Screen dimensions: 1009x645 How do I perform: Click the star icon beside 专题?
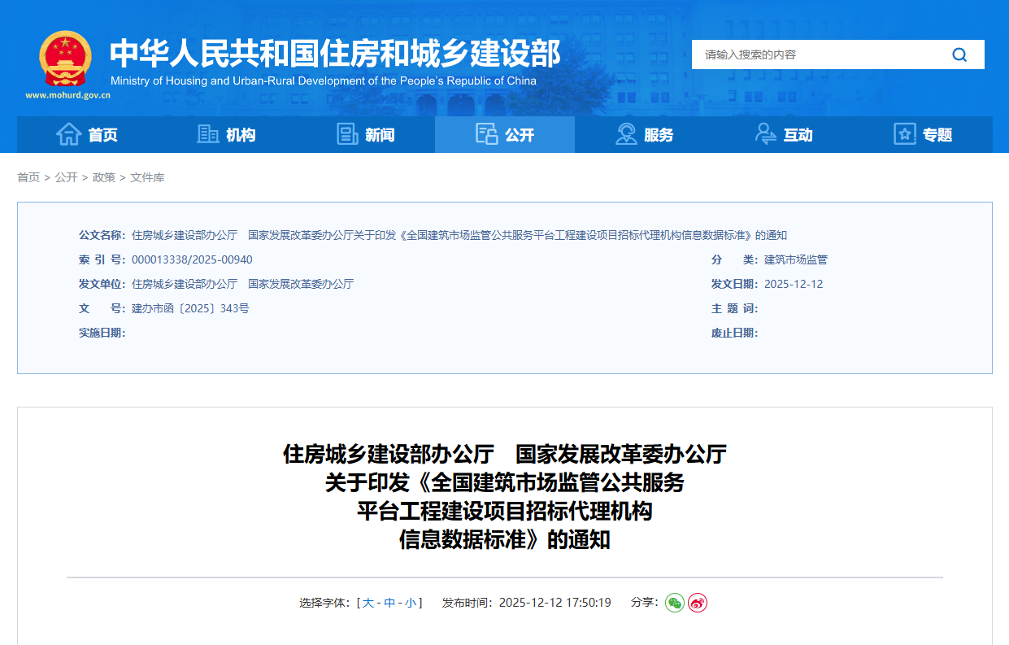(903, 134)
